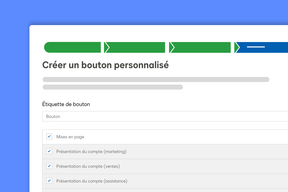Click the white dash inside the blue step

point(256,47)
